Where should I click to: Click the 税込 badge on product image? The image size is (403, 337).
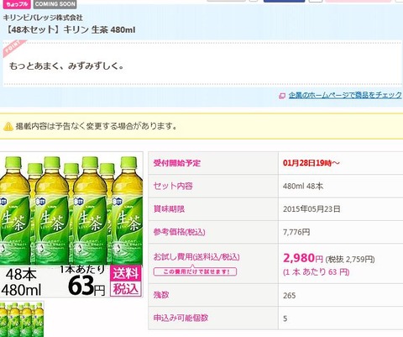(x=126, y=288)
